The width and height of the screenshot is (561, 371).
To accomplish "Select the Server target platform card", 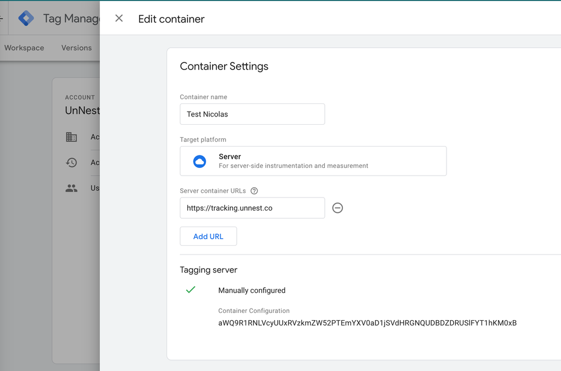I will [x=313, y=161].
